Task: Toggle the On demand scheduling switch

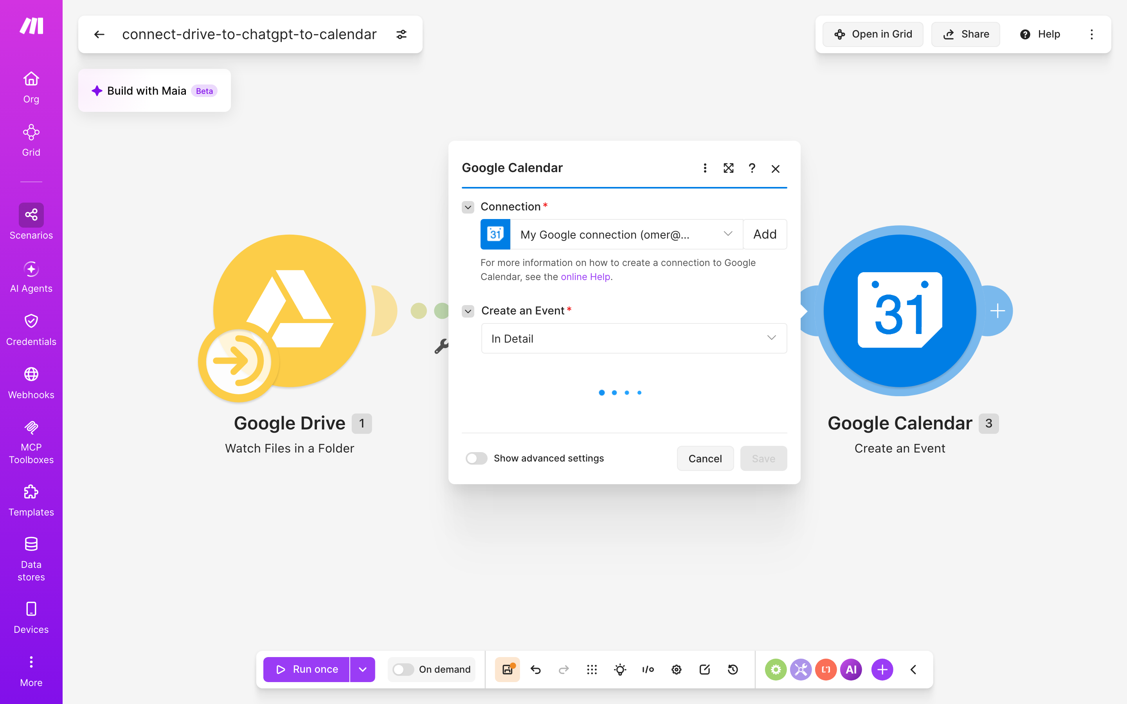Action: tap(403, 670)
